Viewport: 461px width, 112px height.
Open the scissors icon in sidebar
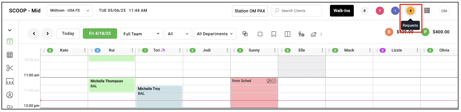pyautogui.click(x=9, y=68)
